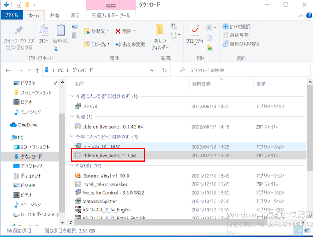
Task: Open Documents (ドキュメント) in navigation pane
Action: coord(28,176)
